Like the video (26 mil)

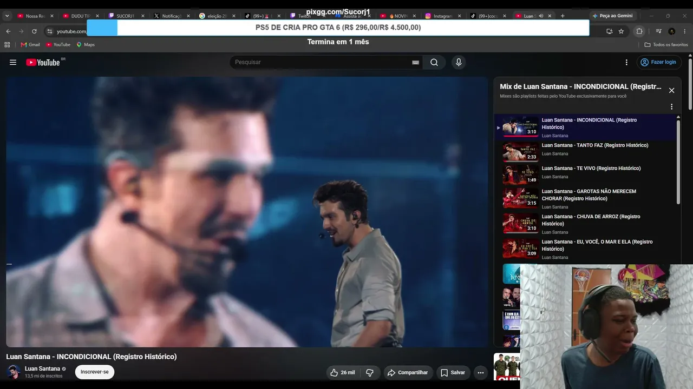coord(342,372)
